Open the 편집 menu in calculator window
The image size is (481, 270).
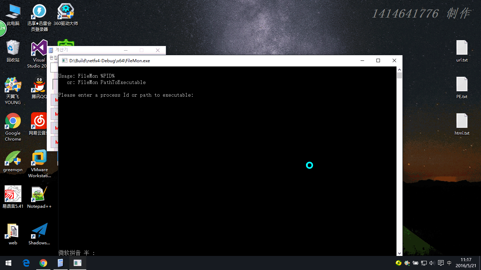click(x=53, y=58)
